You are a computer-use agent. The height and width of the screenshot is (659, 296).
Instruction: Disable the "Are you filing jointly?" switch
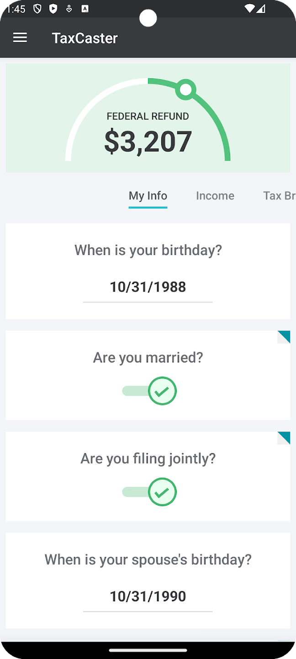point(149,492)
